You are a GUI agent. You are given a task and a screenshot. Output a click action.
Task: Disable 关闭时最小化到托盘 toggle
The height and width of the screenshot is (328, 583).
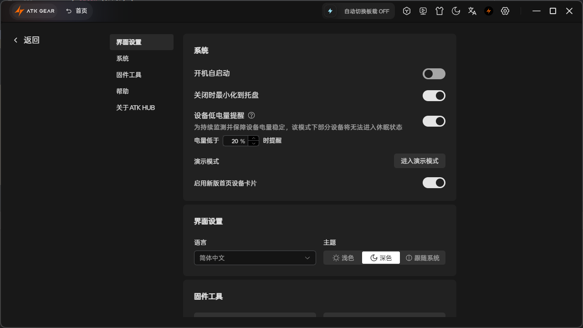pyautogui.click(x=434, y=96)
